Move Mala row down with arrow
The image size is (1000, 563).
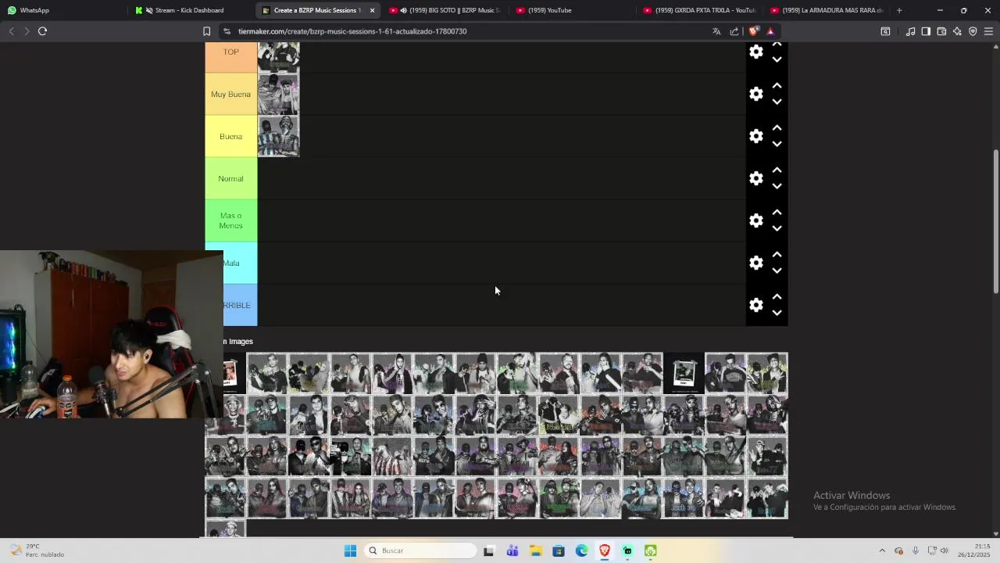777,271
